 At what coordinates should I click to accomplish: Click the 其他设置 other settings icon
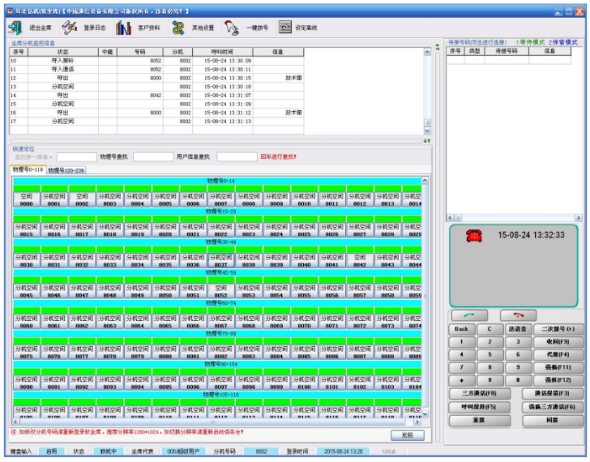click(178, 28)
